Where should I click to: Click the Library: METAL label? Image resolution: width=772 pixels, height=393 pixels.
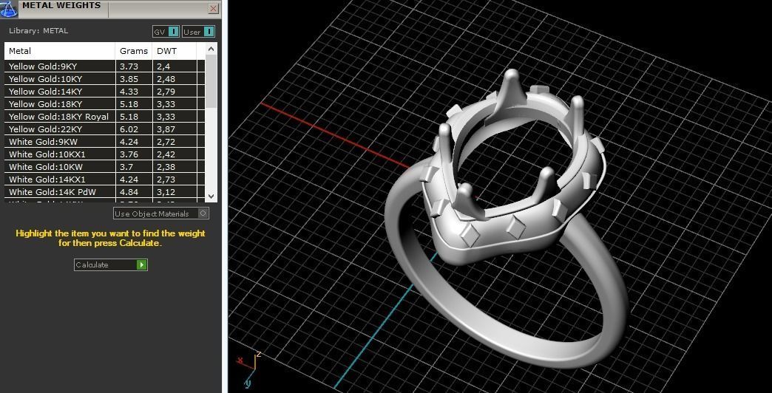point(38,30)
